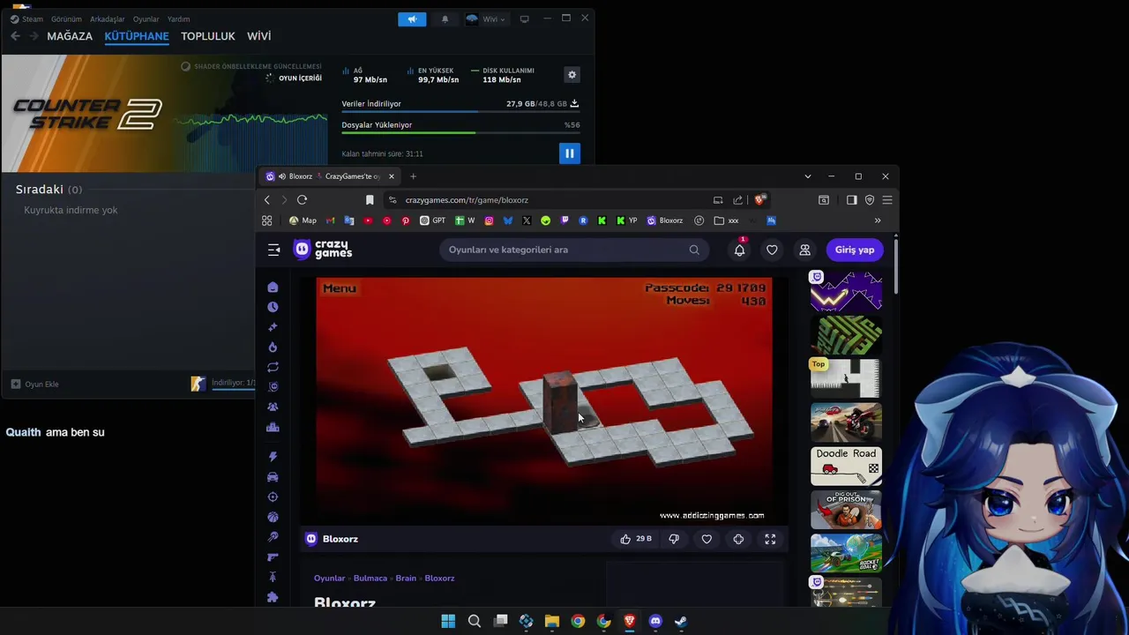
Task: Click Oyun Ekle in Steam
Action: click(x=34, y=384)
